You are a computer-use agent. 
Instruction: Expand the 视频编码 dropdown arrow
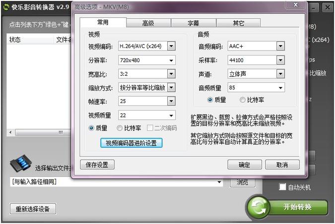pos(171,46)
